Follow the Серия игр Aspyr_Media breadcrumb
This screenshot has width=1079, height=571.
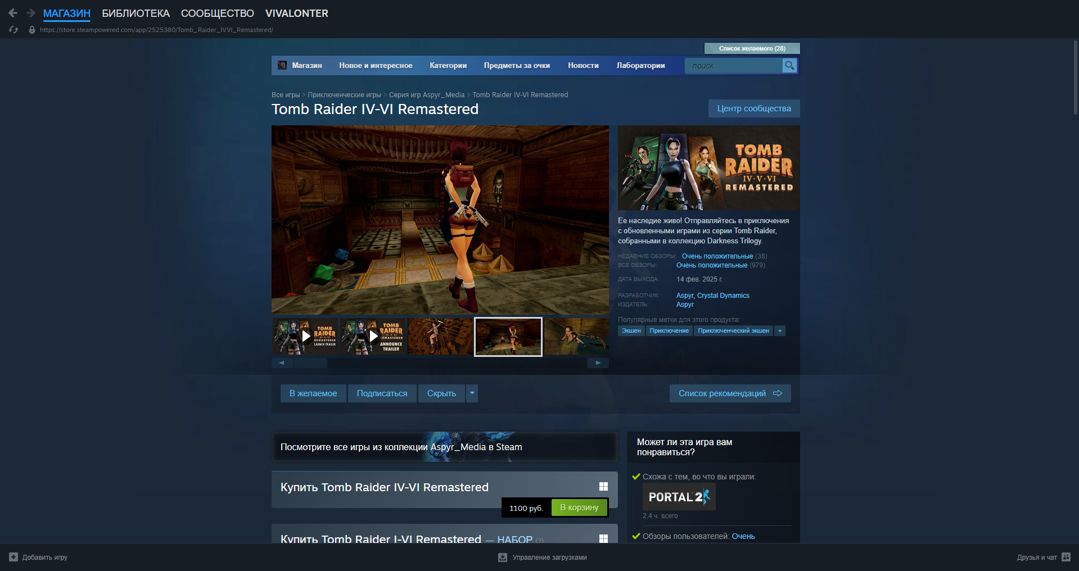pyautogui.click(x=427, y=95)
